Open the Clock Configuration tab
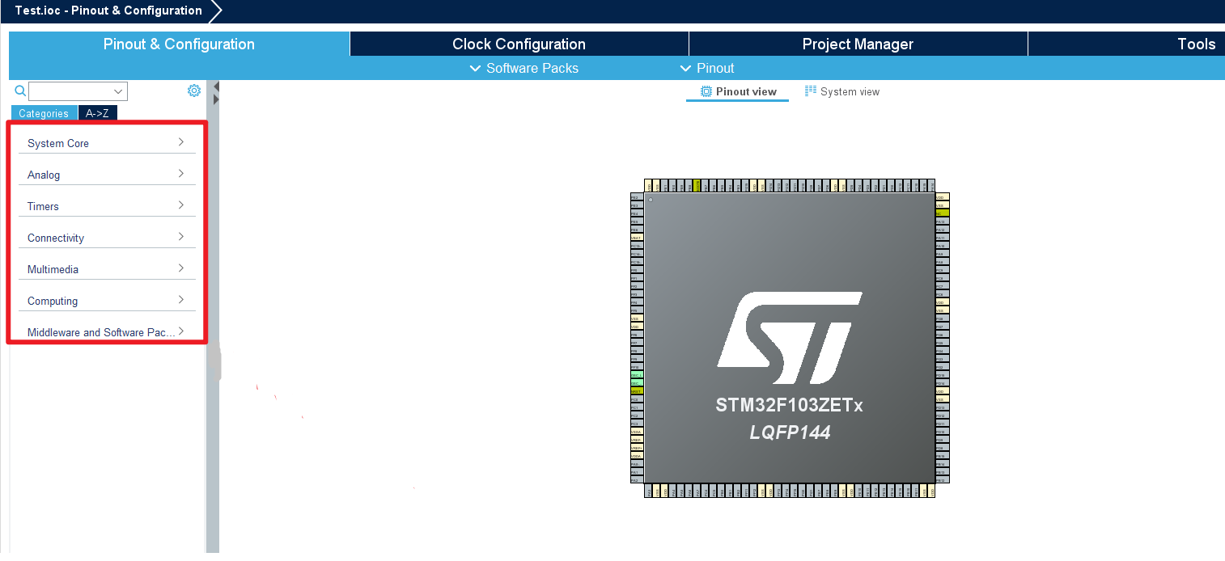 click(x=519, y=44)
